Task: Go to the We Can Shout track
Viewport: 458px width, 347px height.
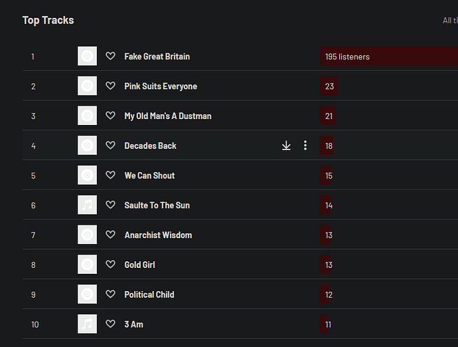Action: click(149, 175)
